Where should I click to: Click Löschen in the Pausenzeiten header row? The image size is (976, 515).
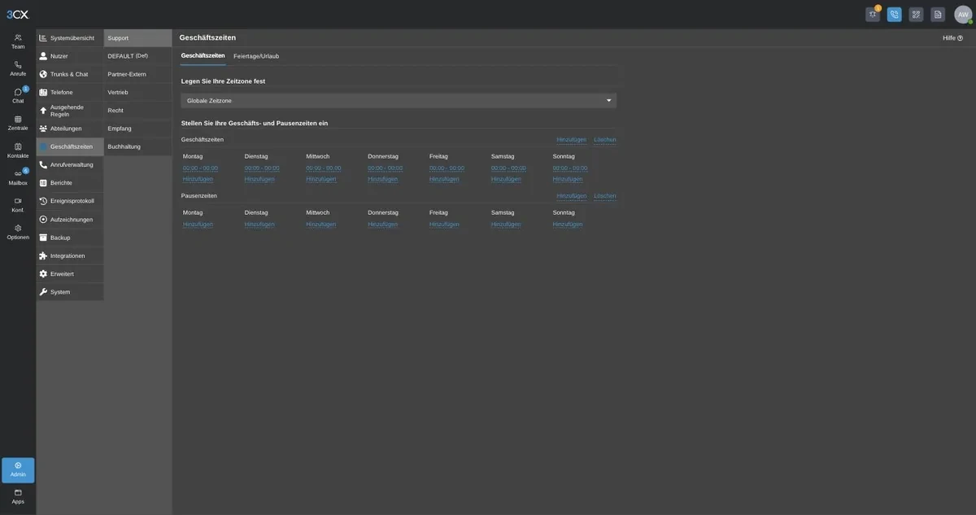[605, 195]
